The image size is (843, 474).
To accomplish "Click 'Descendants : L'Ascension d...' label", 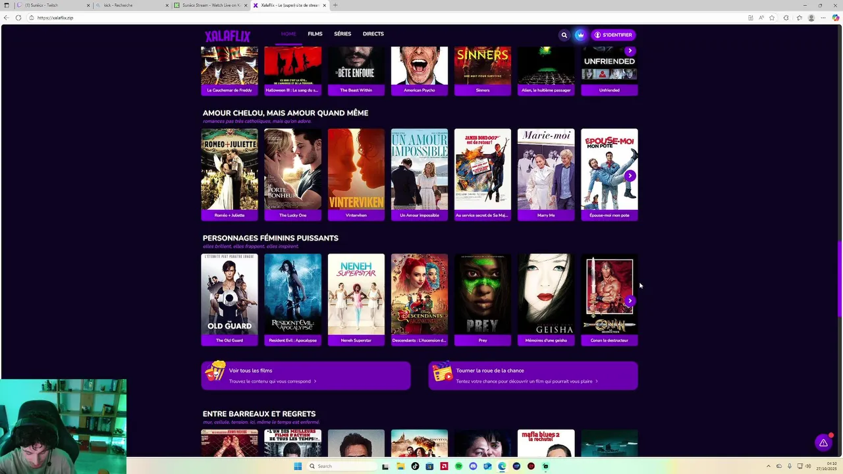I will 419,340.
